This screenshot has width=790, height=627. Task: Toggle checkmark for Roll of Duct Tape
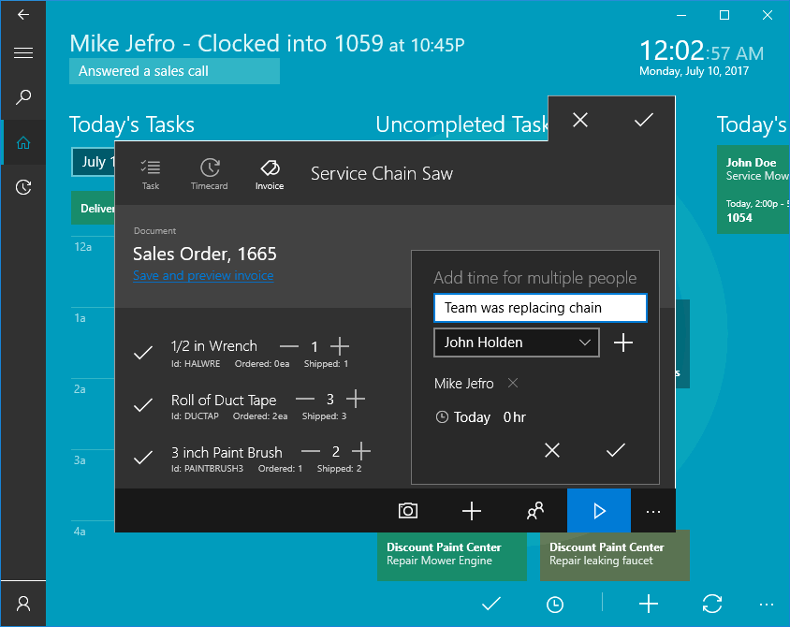click(x=143, y=405)
